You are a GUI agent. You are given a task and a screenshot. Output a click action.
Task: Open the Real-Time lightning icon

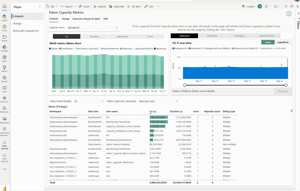pos(4,99)
